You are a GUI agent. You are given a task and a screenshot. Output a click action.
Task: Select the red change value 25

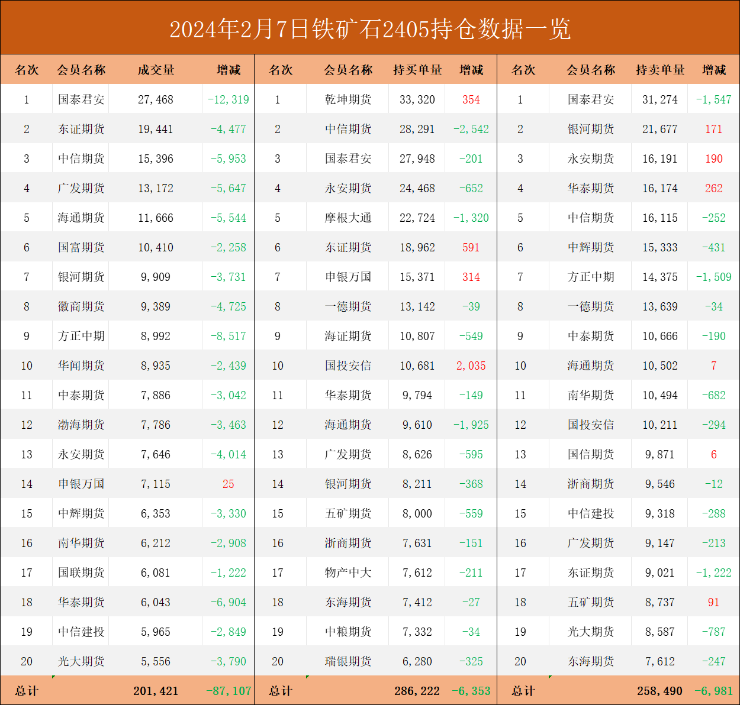tap(229, 484)
